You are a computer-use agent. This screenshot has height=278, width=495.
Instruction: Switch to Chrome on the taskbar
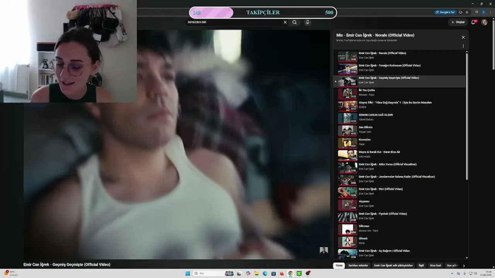point(290,273)
